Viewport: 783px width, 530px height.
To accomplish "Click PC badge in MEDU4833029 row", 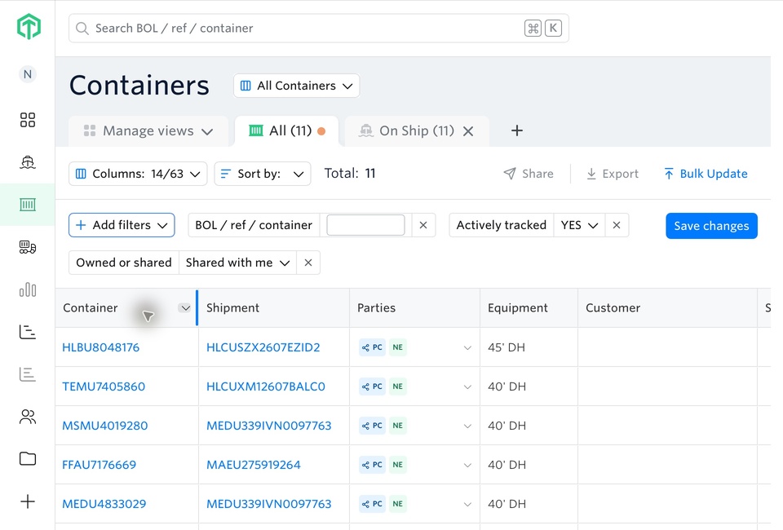I will click(373, 504).
